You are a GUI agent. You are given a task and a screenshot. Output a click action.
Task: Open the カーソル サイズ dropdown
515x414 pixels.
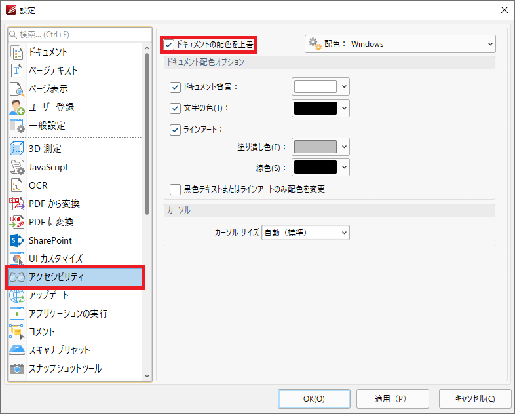coord(305,233)
